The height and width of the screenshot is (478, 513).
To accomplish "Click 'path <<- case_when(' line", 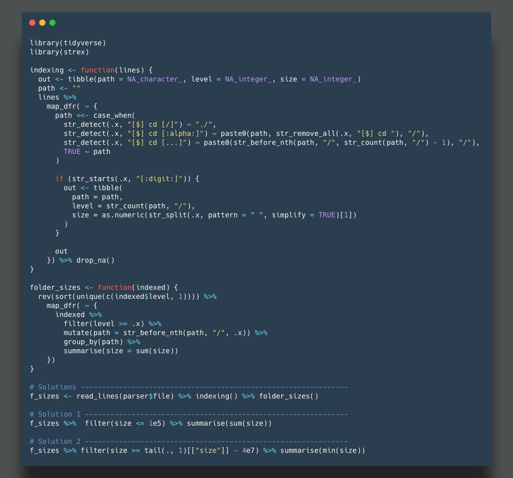I will pyautogui.click(x=95, y=115).
